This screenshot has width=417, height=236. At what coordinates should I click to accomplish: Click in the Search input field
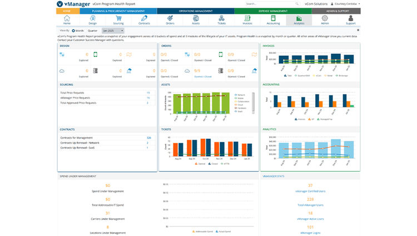[x=270, y=4]
